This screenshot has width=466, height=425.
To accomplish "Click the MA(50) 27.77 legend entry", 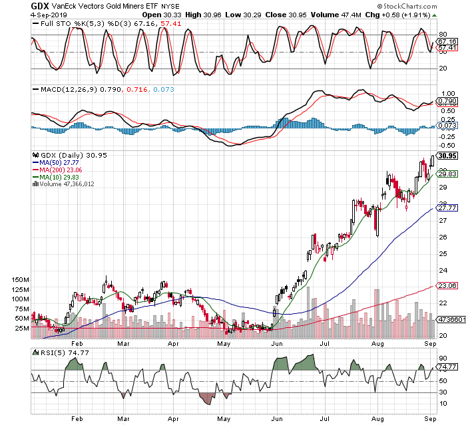I will [x=55, y=163].
